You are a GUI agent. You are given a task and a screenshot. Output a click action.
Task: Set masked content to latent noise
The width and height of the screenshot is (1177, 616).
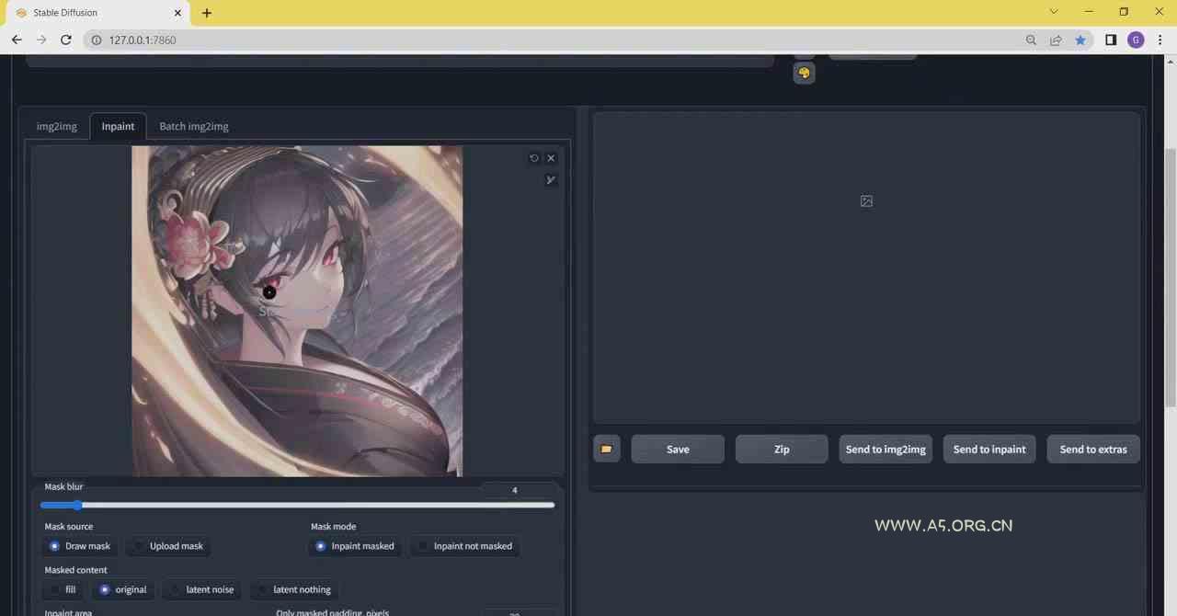(200, 589)
